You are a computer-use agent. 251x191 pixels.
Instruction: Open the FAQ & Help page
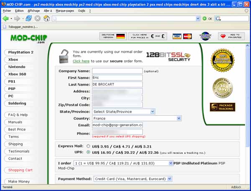coord(18,115)
